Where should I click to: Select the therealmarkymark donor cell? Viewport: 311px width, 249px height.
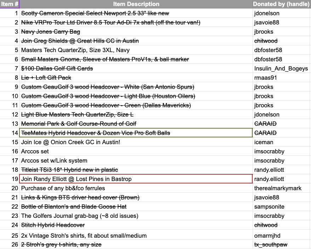click(x=282, y=188)
